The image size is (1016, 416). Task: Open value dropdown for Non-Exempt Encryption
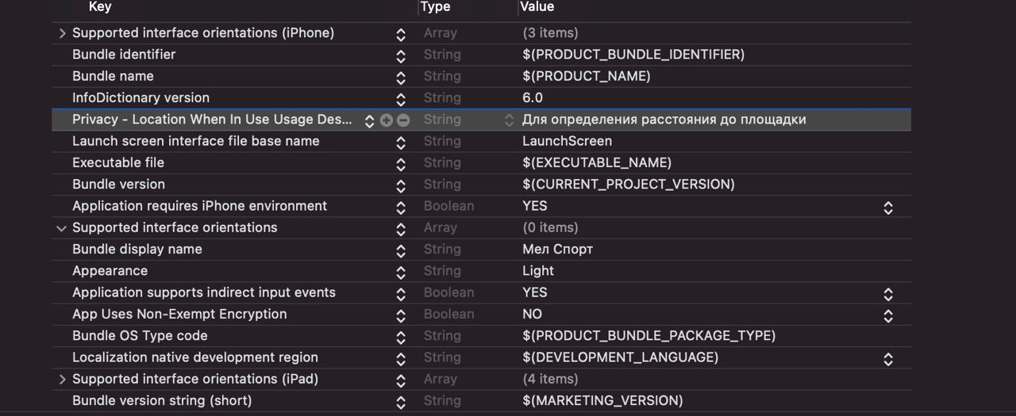pos(888,315)
